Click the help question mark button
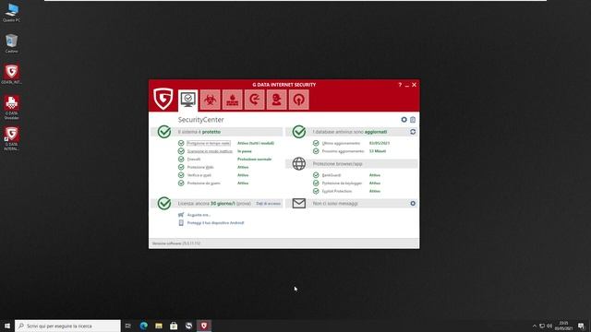Image resolution: width=591 pixels, height=332 pixels. click(x=400, y=85)
